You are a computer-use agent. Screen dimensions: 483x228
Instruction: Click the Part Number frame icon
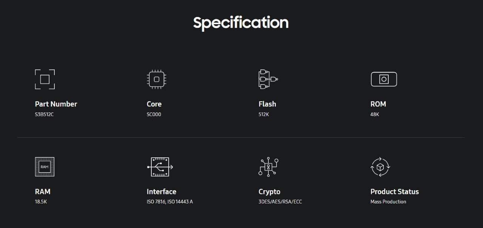pyautogui.click(x=45, y=79)
